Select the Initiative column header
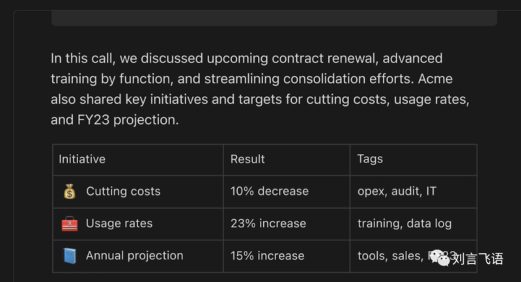 click(82, 159)
